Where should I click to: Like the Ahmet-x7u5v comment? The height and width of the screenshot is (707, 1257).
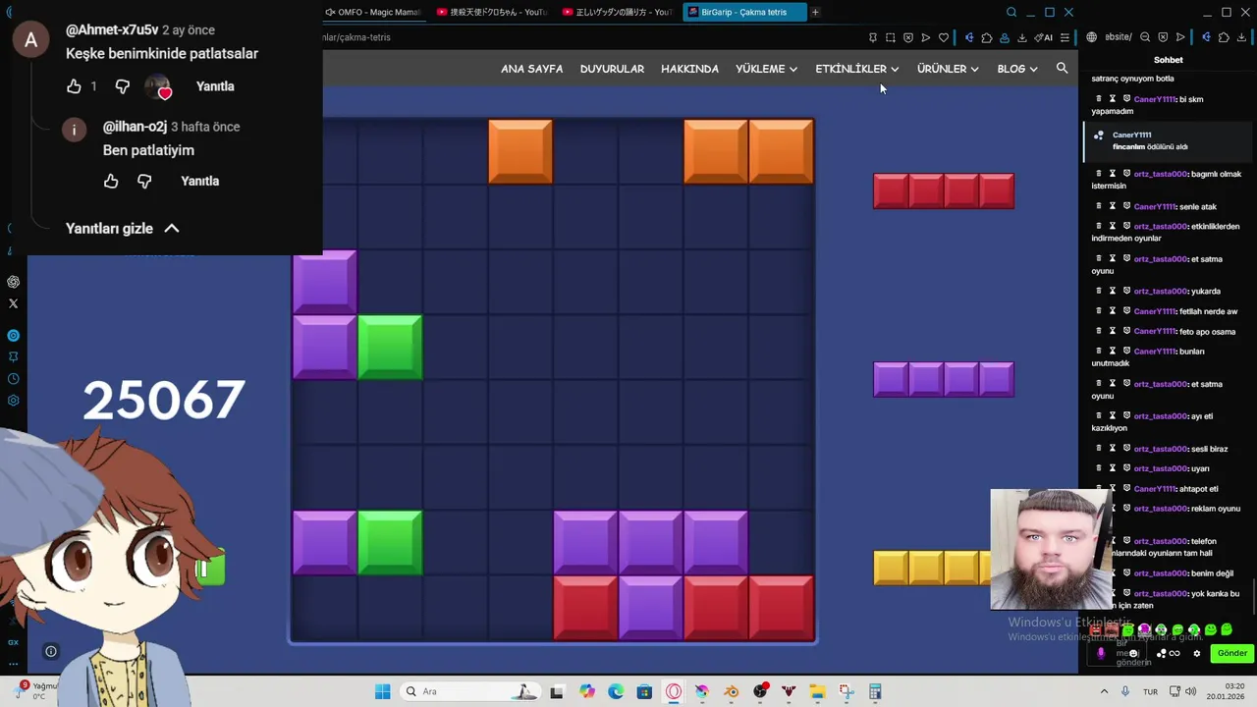(x=74, y=86)
